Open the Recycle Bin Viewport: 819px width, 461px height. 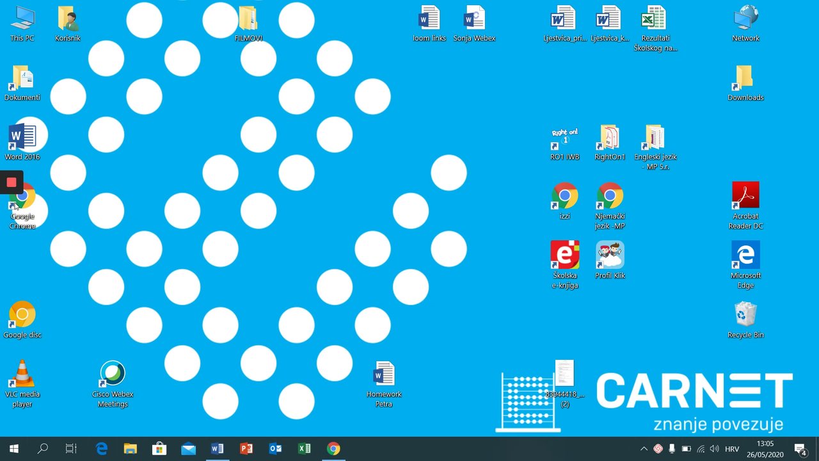tap(745, 320)
